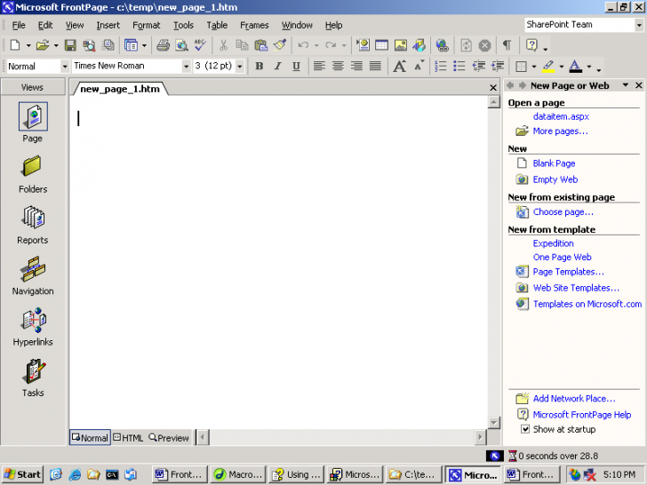Image resolution: width=647 pixels, height=485 pixels.
Task: Show the Tasks view
Action: coord(33,377)
